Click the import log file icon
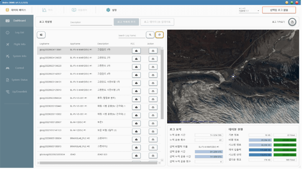The height and width of the screenshot is (169, 302). 292,22
